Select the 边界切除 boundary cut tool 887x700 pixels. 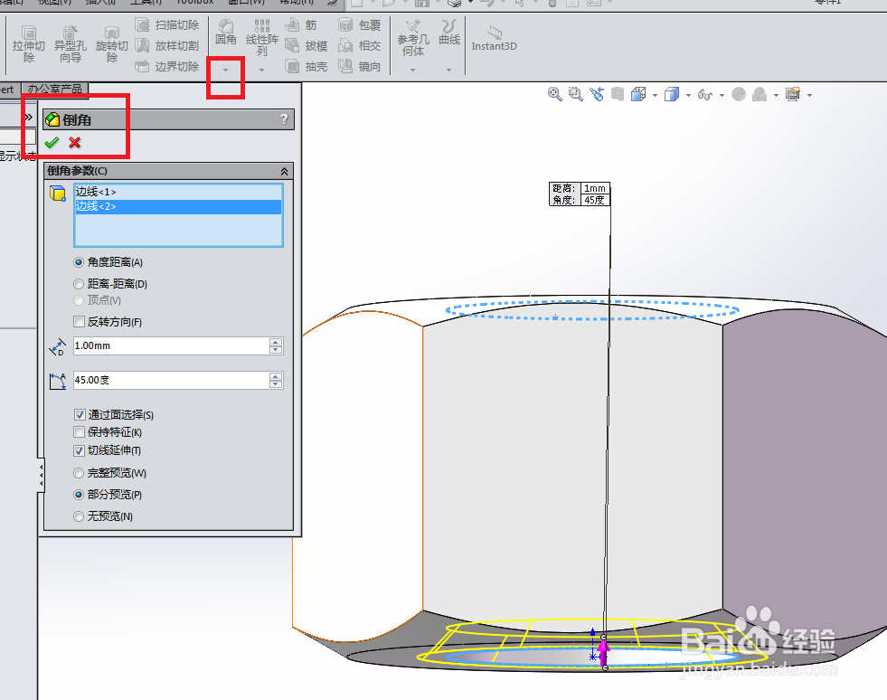coord(167,66)
